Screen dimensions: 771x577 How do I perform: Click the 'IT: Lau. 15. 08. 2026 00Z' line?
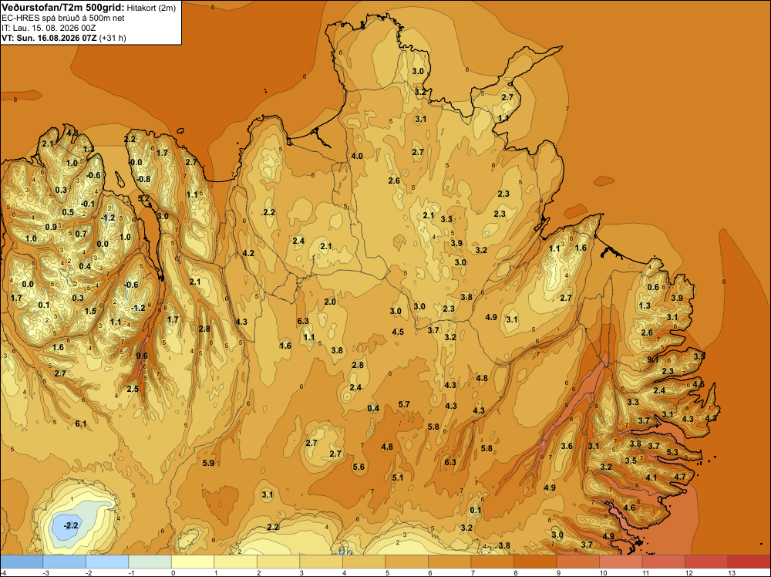pyautogui.click(x=49, y=28)
